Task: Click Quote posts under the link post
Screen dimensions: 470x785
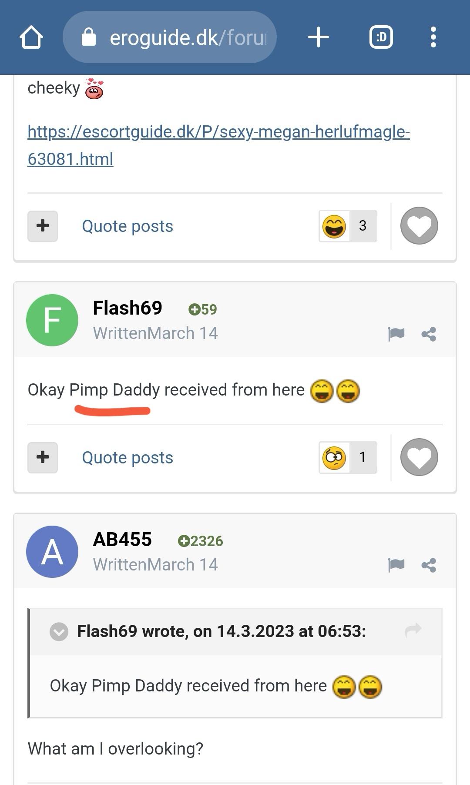Action: 128,226
